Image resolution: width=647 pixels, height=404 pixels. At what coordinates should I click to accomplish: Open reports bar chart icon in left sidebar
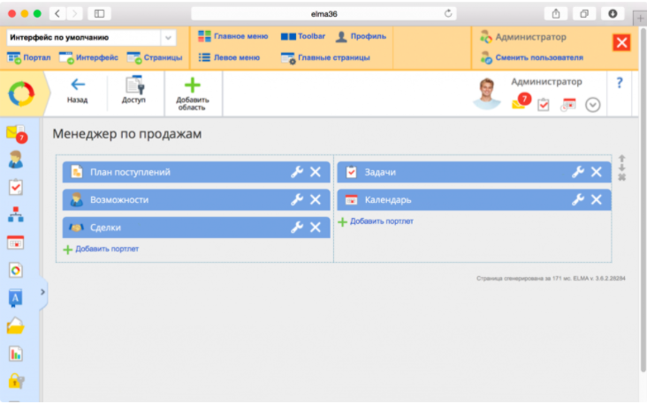pos(16,354)
